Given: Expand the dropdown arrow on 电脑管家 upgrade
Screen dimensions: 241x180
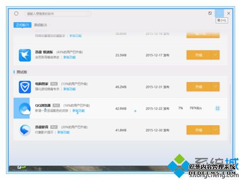Looking at the screenshot, I should [x=215, y=87].
